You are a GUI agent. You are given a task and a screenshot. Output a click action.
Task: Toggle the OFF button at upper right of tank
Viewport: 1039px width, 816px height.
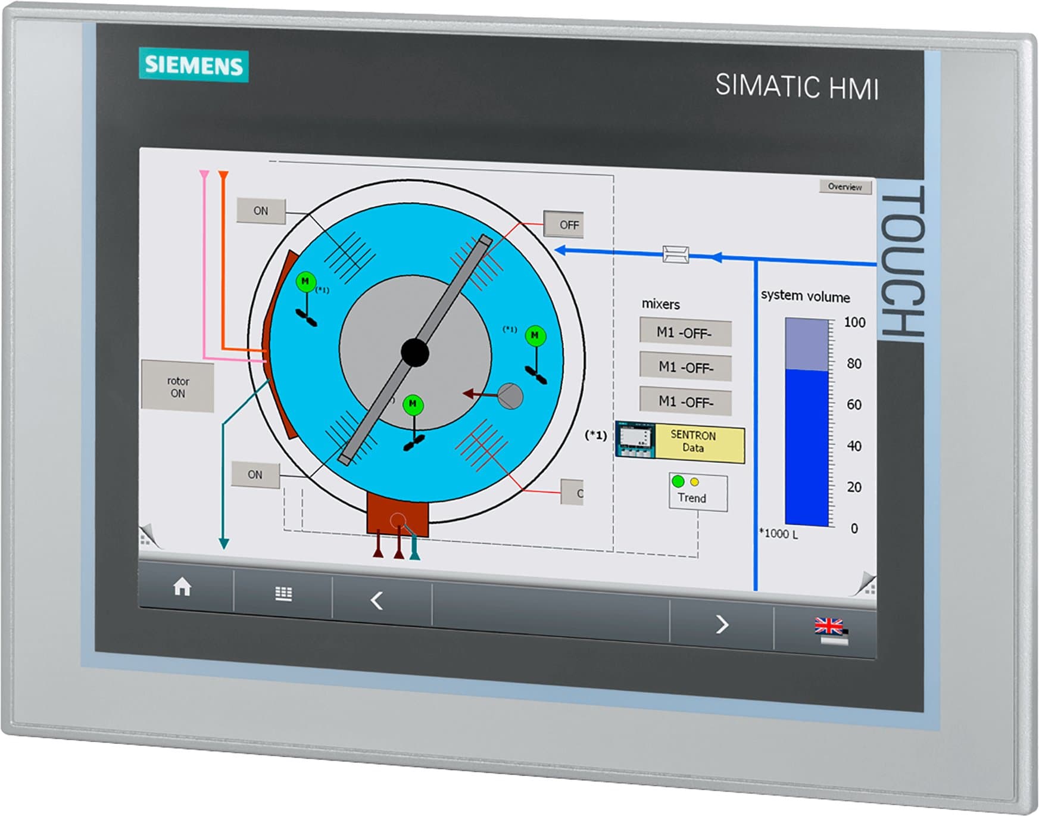(x=564, y=225)
